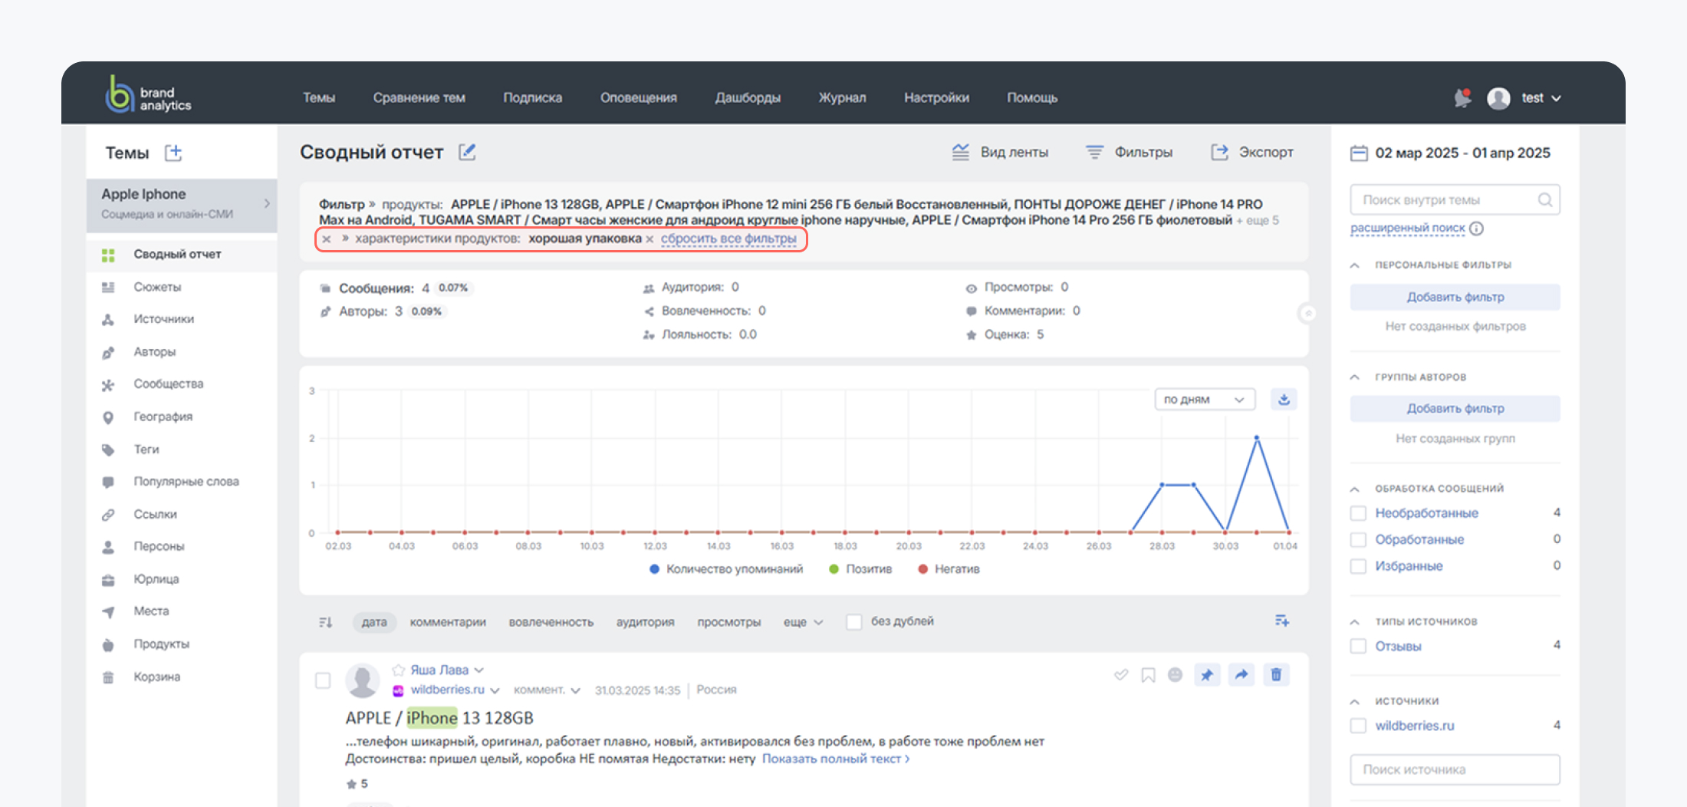Collapse Персональные фильтры section
Viewport: 1687px width, 807px height.
coord(1355,265)
